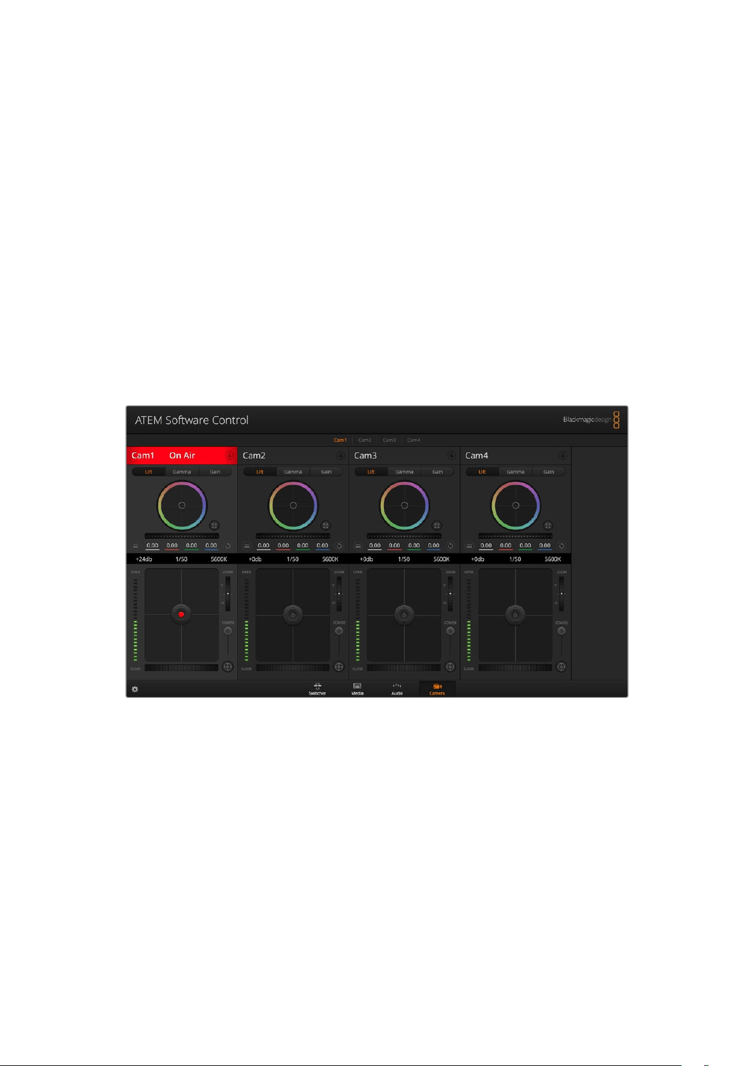
Task: Select Cam3 in top camera selector
Action: point(389,440)
